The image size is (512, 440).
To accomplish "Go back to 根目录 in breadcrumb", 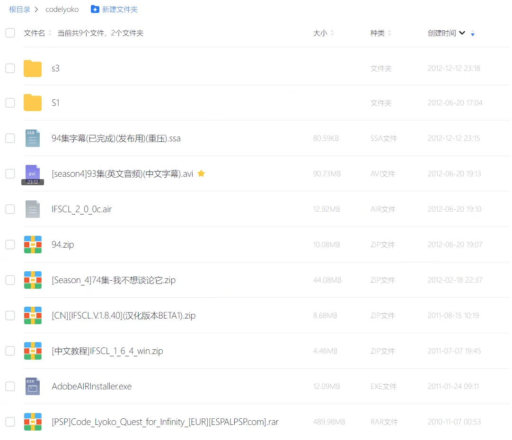I will [19, 9].
